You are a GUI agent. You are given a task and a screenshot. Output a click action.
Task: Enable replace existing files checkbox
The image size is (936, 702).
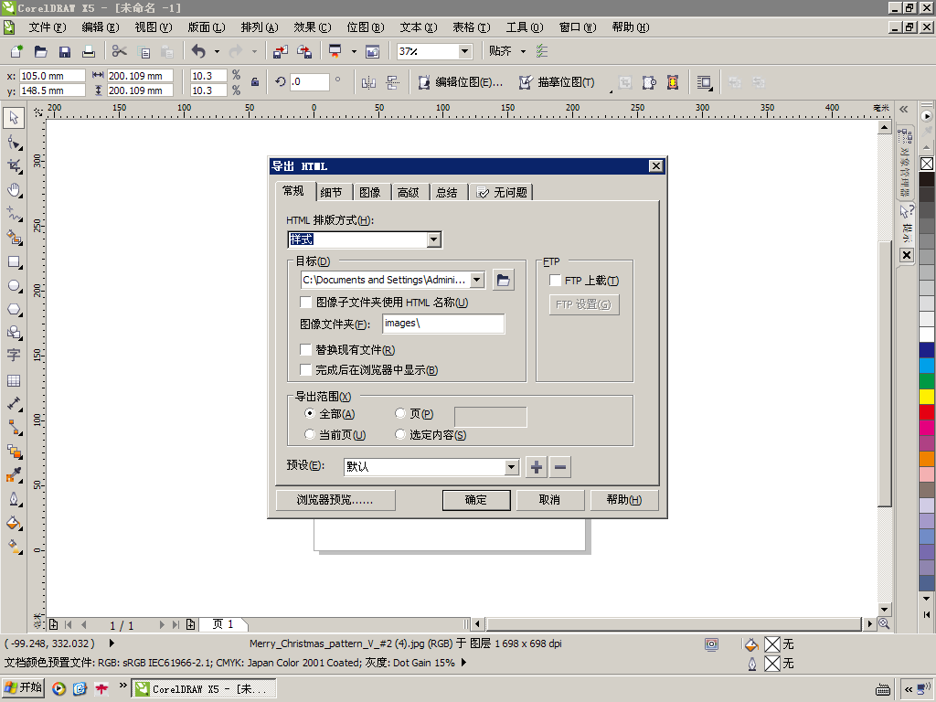click(305, 349)
